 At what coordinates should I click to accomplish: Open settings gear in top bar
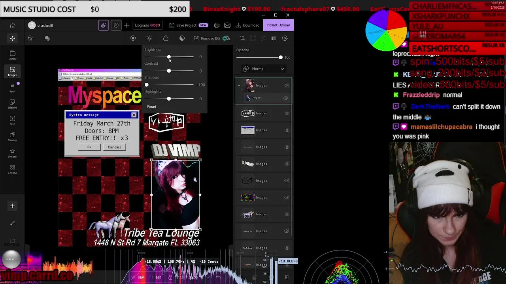(x=116, y=25)
